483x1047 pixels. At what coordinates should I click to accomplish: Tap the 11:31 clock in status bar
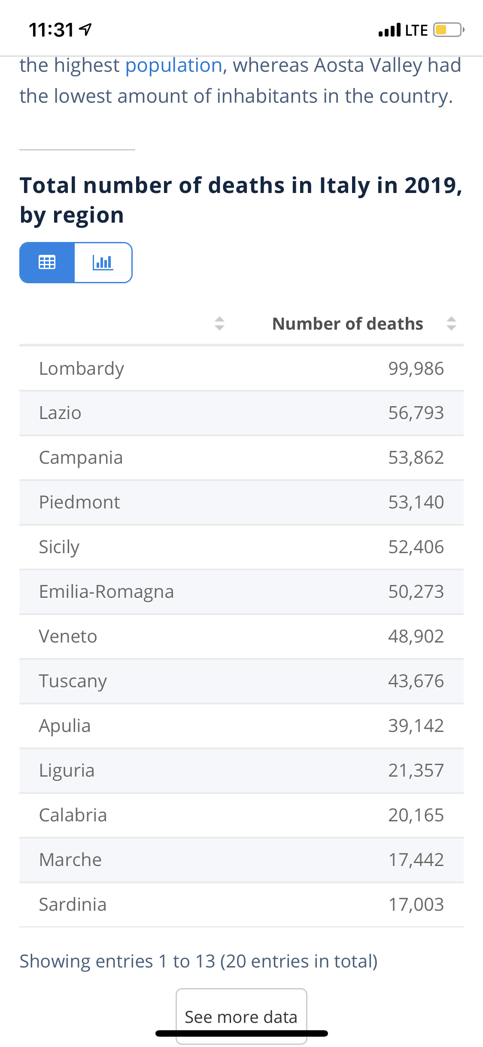tap(52, 30)
